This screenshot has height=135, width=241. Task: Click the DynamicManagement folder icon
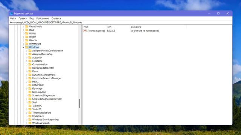coord(30,75)
